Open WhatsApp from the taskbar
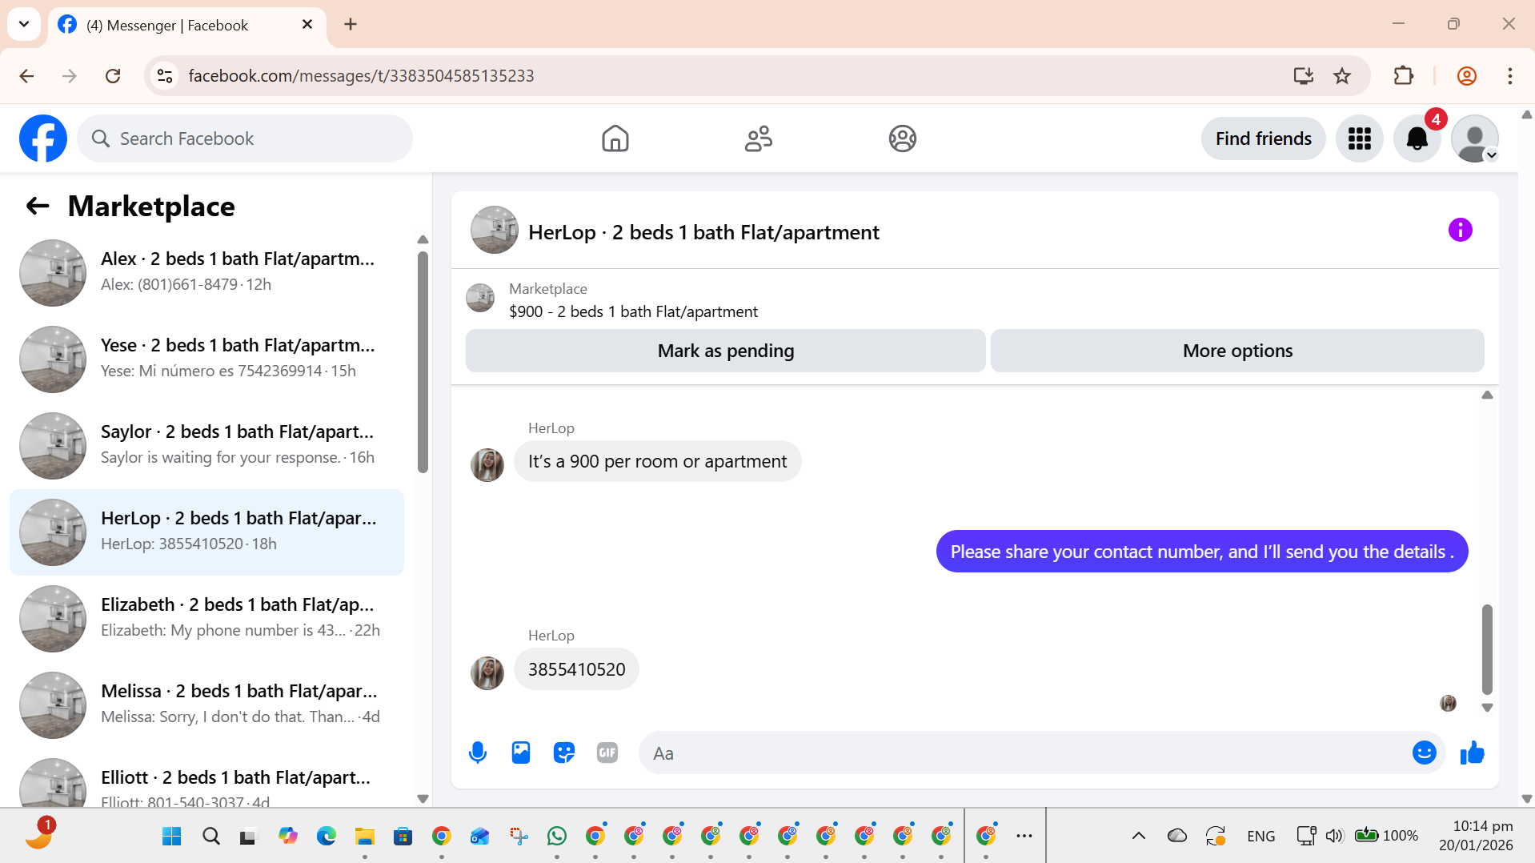Image resolution: width=1535 pixels, height=863 pixels. pyautogui.click(x=557, y=837)
